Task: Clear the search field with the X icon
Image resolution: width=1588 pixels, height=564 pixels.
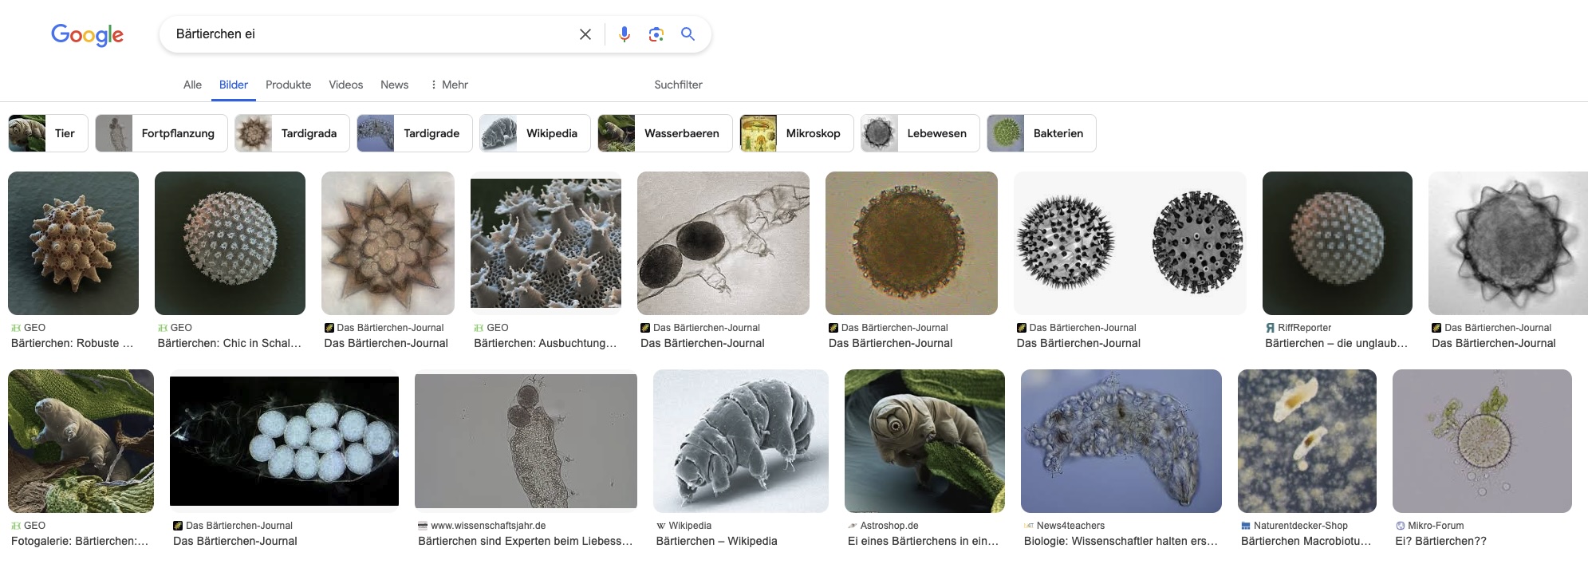Action: coord(585,34)
